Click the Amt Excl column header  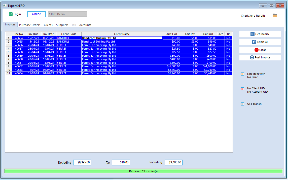pyautogui.click(x=171, y=34)
